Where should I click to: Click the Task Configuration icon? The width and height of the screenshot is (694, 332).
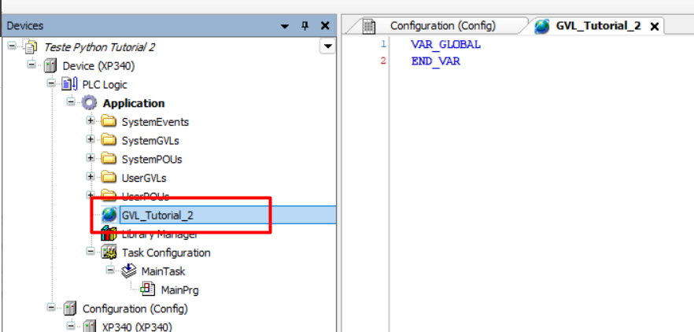[109, 253]
